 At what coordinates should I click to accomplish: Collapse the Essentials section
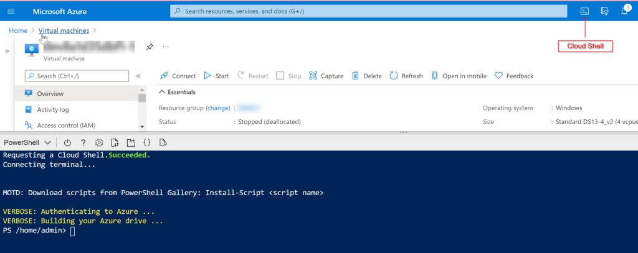pyautogui.click(x=178, y=92)
